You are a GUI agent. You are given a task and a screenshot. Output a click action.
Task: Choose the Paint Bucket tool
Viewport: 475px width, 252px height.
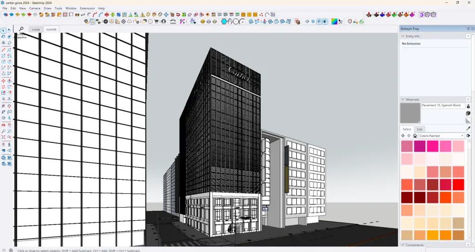click(3, 37)
